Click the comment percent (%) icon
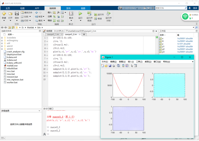Viewport: 199px width, 141px height. (x=54, y=16)
